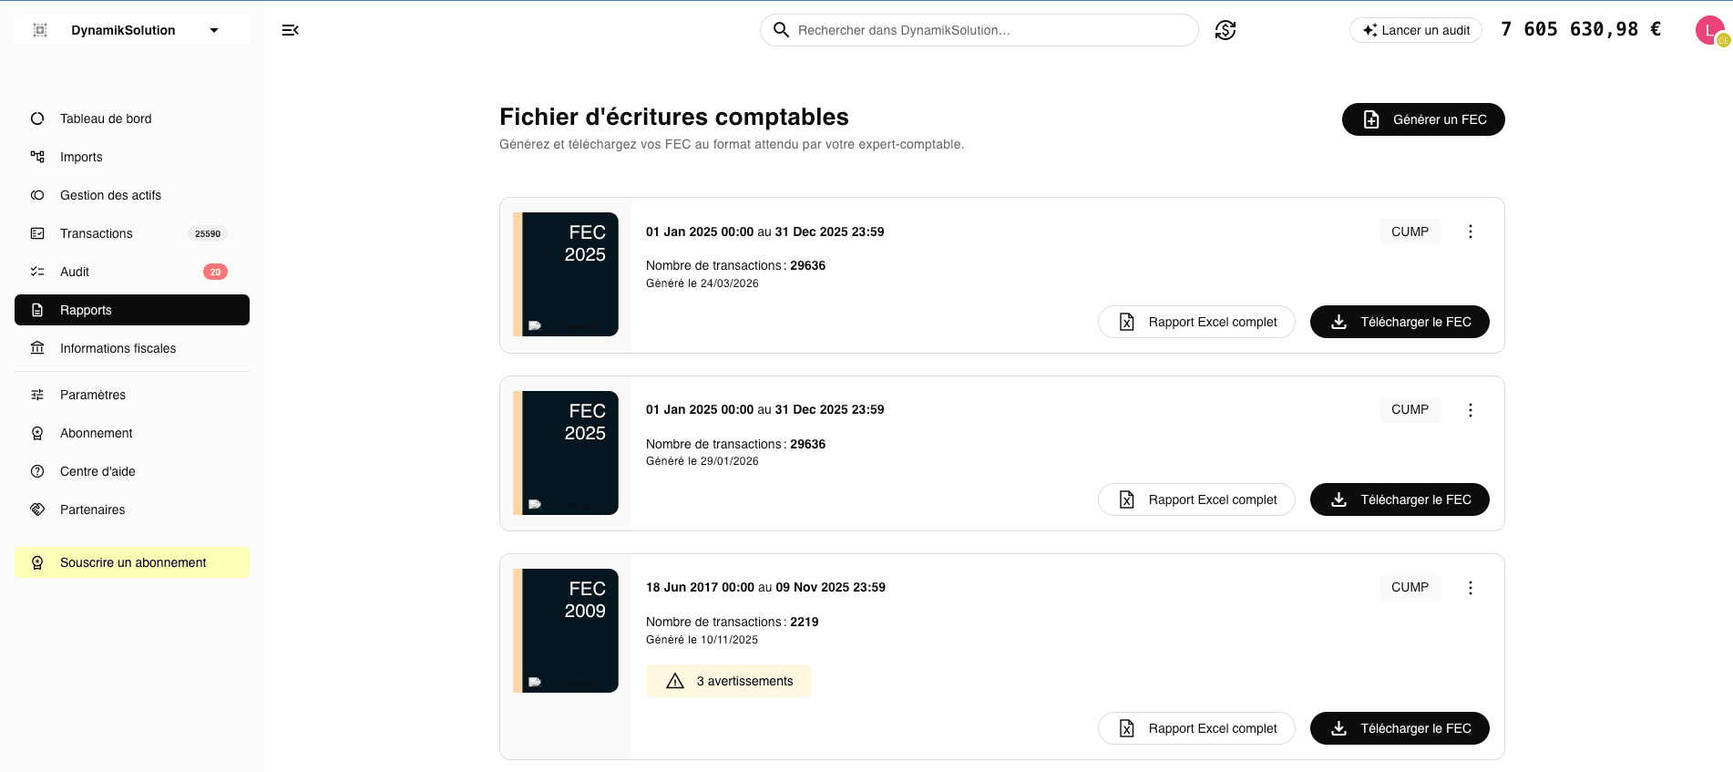The width and height of the screenshot is (1733, 772).
Task: Rapport Excel complet for FEC generated 29/01/2026
Action: tap(1196, 499)
